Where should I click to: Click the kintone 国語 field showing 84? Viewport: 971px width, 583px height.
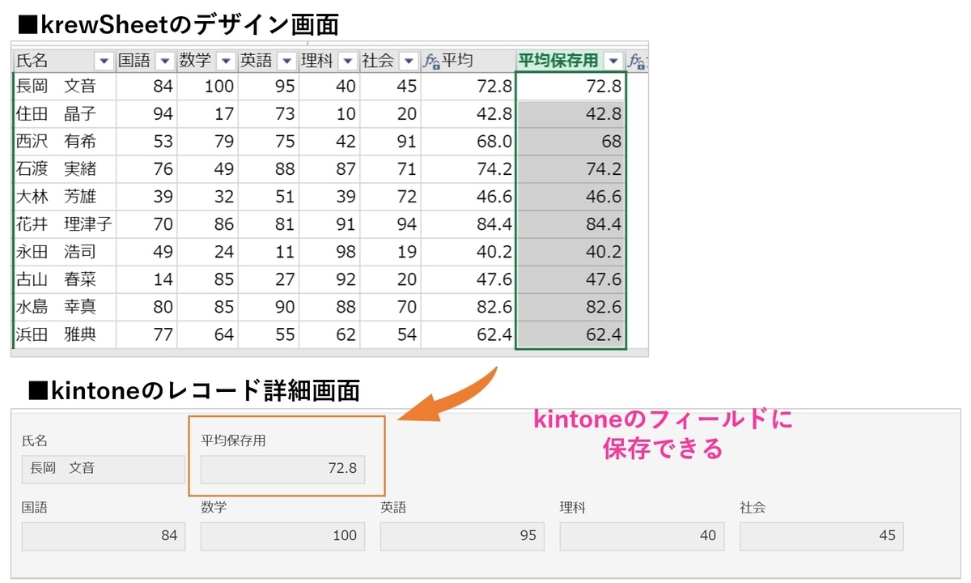pos(104,536)
